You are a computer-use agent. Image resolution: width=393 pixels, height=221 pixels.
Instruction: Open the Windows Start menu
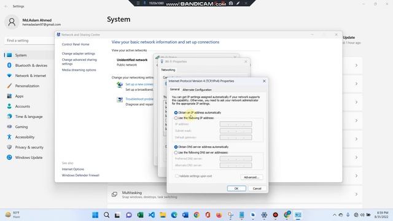coord(95,215)
